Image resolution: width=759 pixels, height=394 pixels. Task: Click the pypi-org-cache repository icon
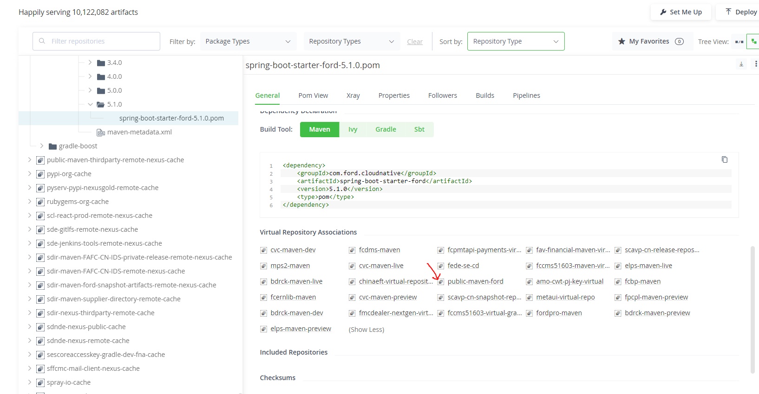coord(40,174)
